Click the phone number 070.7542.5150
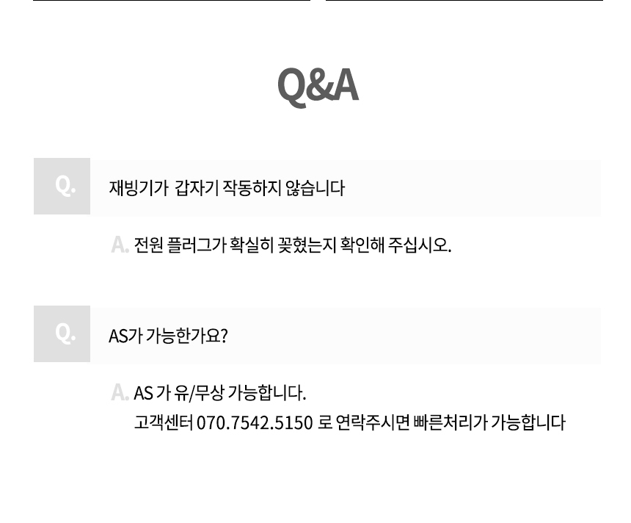The height and width of the screenshot is (523, 631). (x=255, y=423)
